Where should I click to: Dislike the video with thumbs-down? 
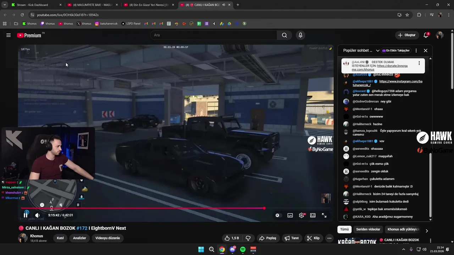tap(248, 238)
